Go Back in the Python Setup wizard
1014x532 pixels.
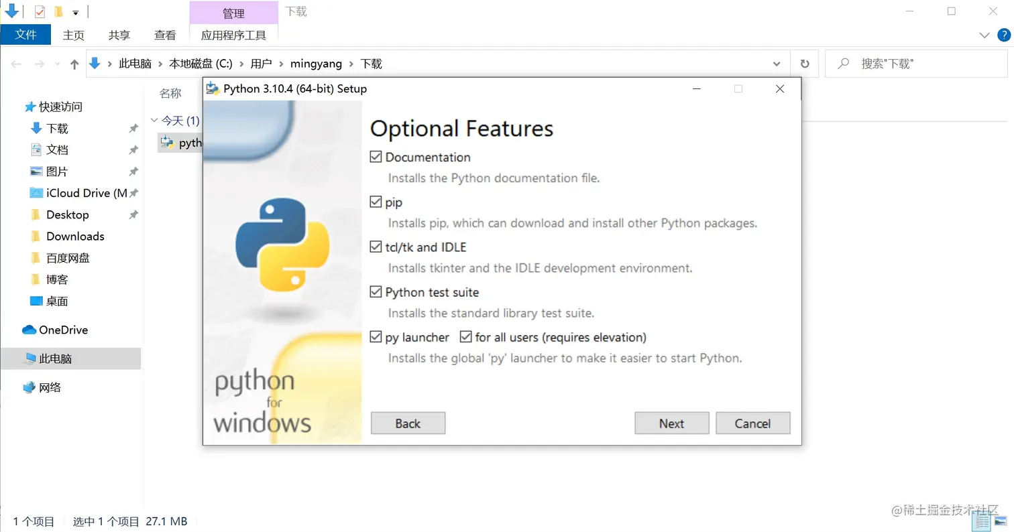coord(408,423)
